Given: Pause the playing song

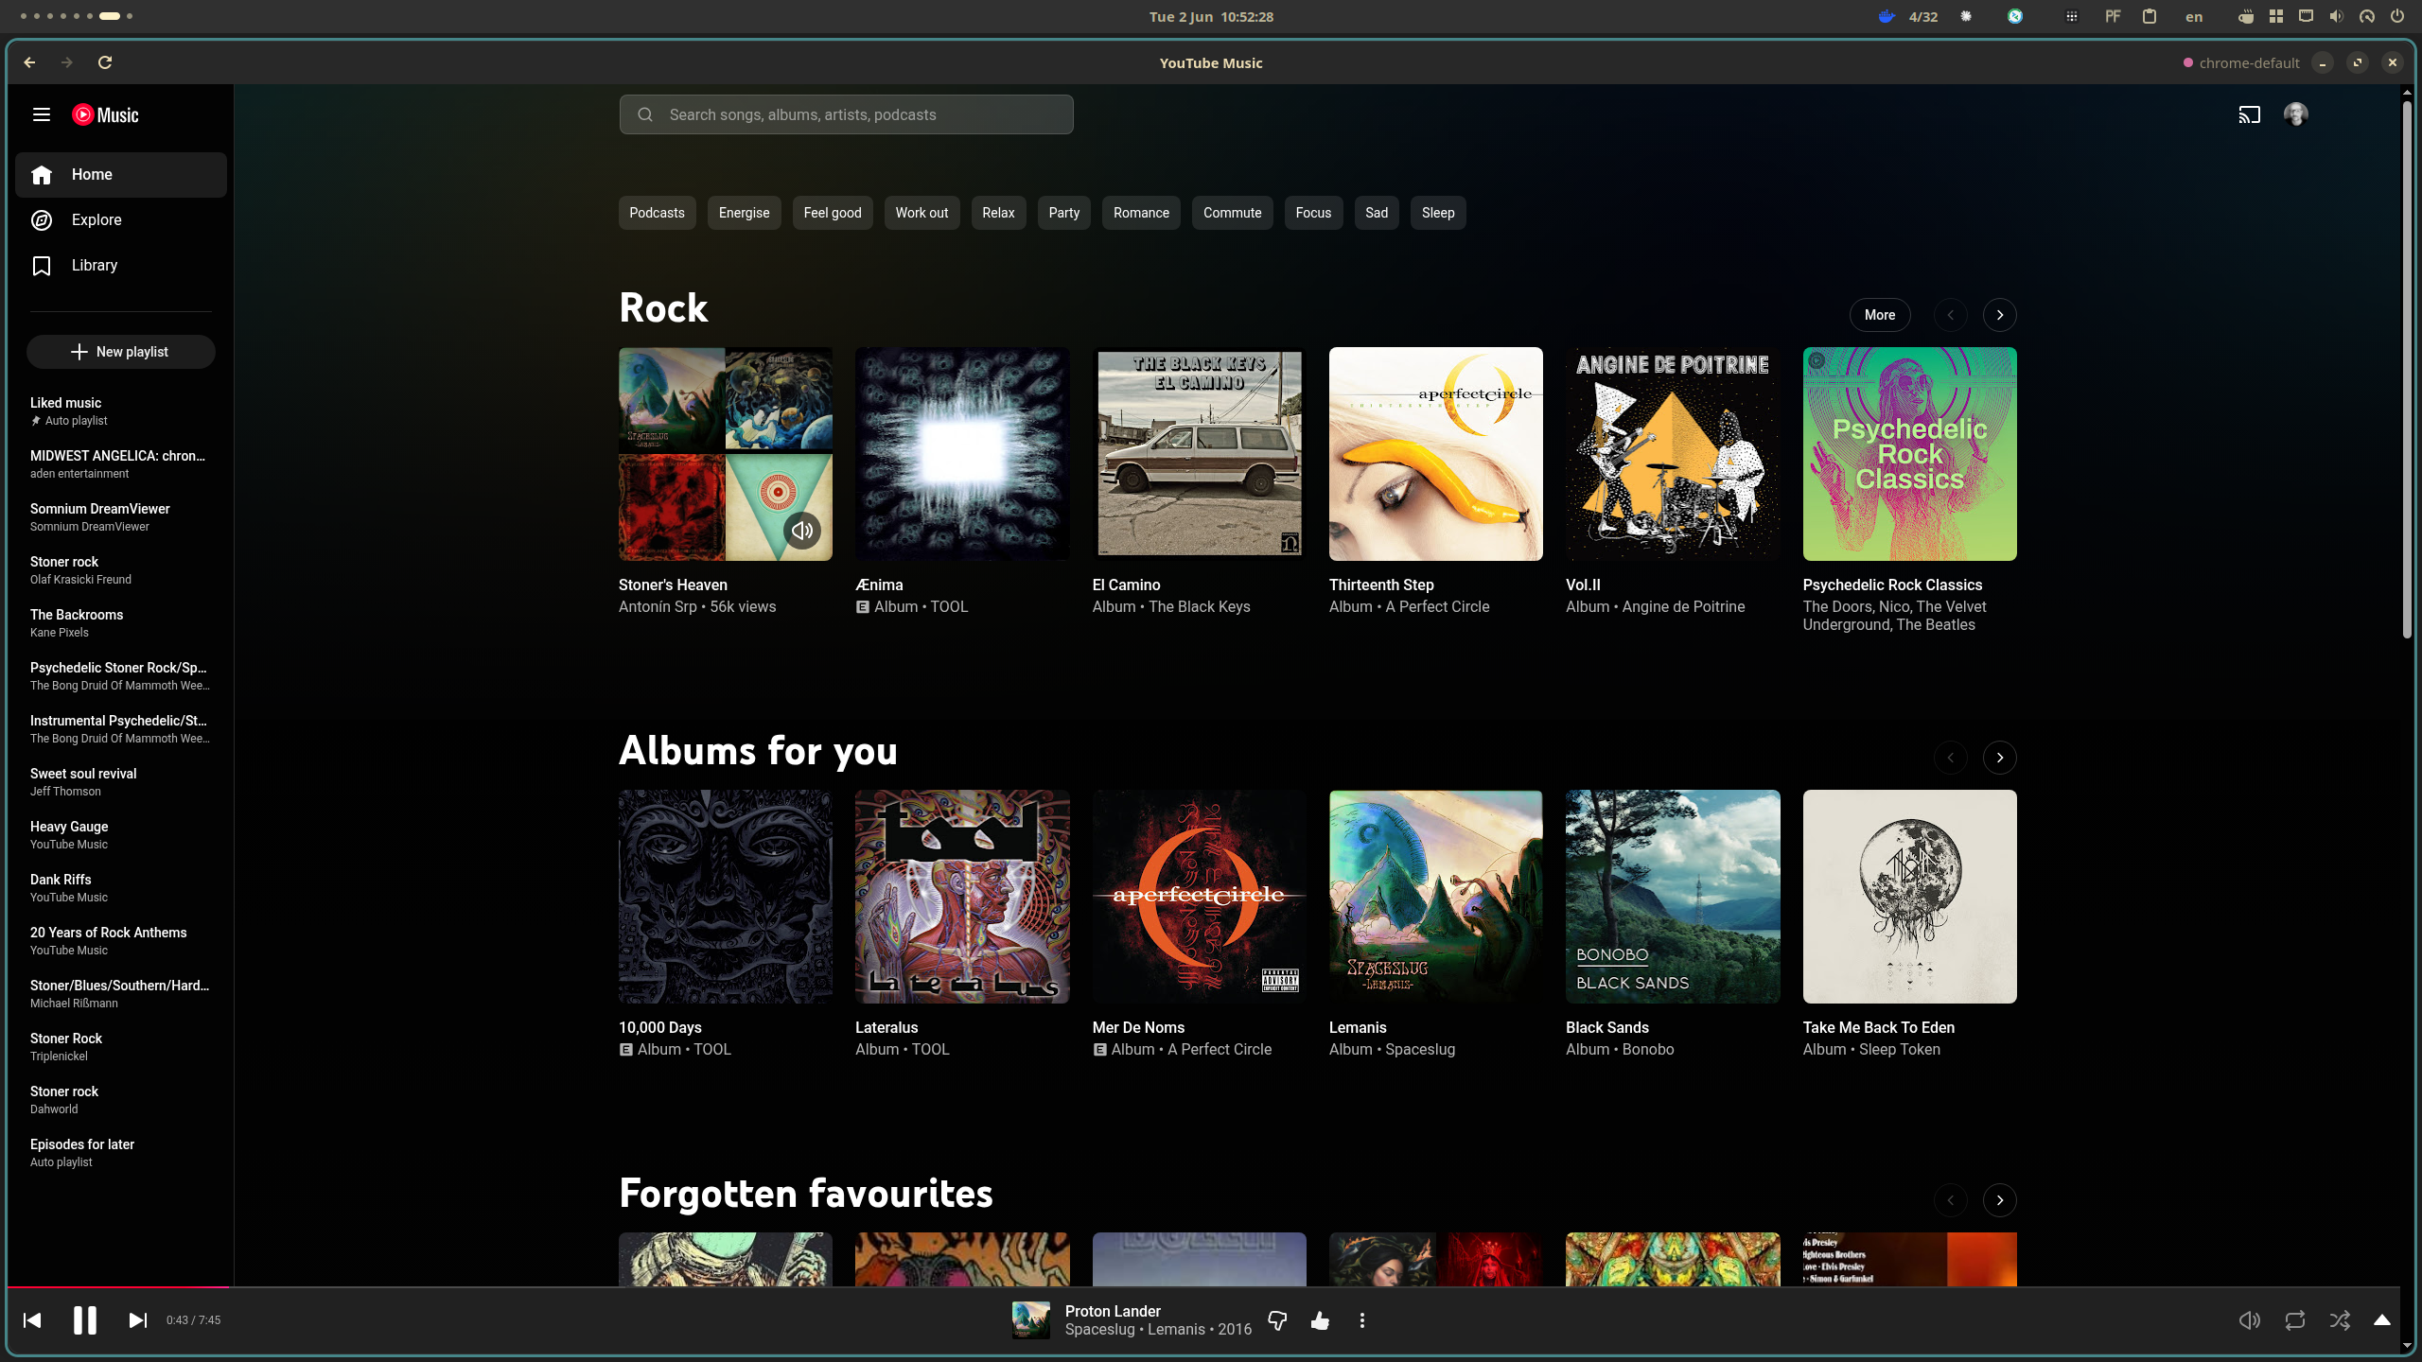Looking at the screenshot, I should point(85,1319).
